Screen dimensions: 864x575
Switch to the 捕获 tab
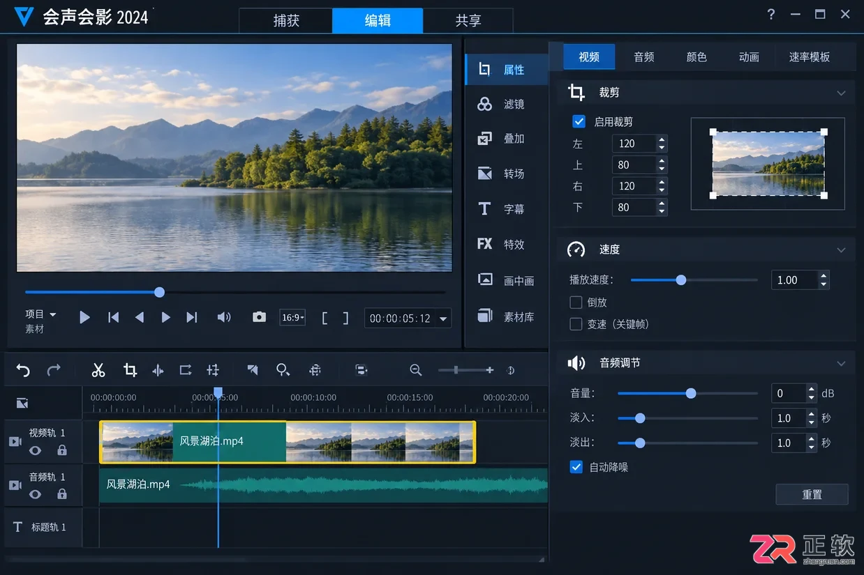tap(286, 20)
